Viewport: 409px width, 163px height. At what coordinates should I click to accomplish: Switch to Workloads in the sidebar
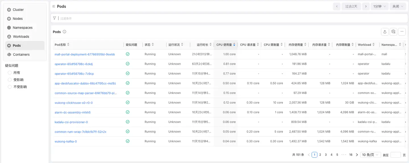pyautogui.click(x=21, y=37)
